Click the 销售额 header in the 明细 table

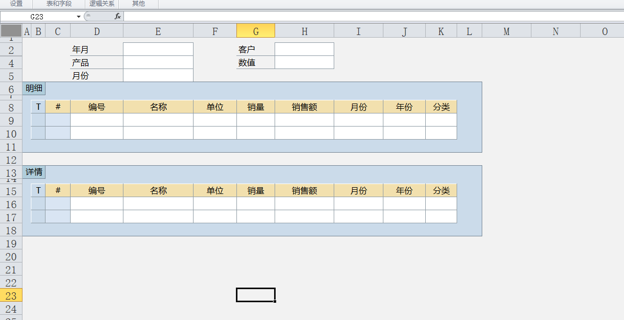[304, 107]
